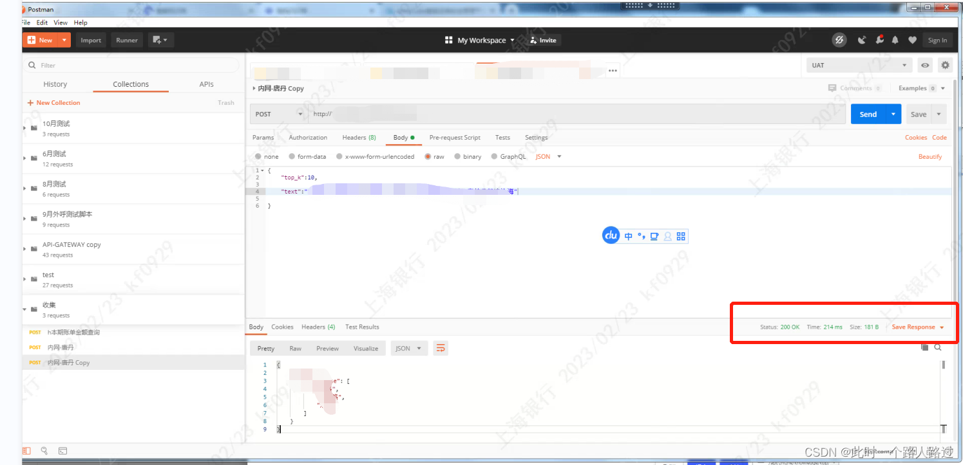Screen dimensions: 963x465
Task: Open the Save Response dropdown
Action: [918, 327]
